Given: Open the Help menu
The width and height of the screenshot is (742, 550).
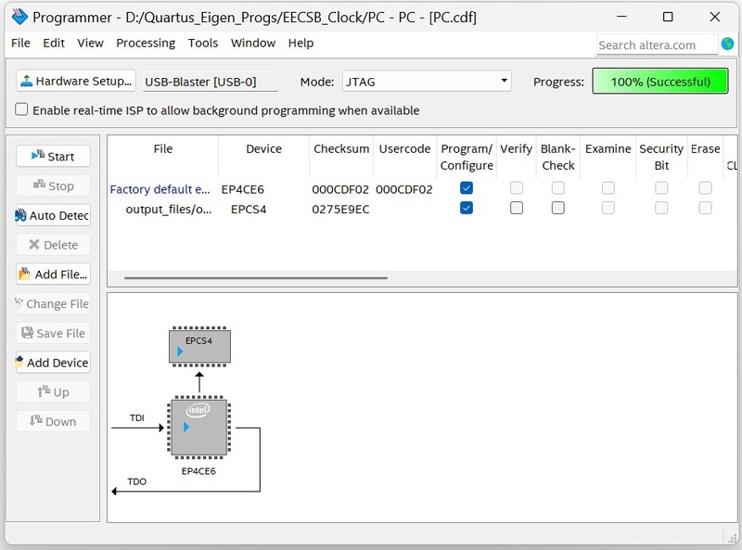Looking at the screenshot, I should (x=301, y=43).
